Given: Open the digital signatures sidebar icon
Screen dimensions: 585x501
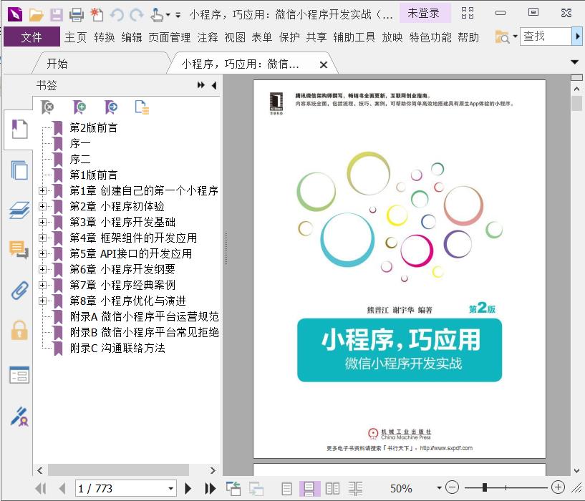Looking at the screenshot, I should [x=19, y=417].
